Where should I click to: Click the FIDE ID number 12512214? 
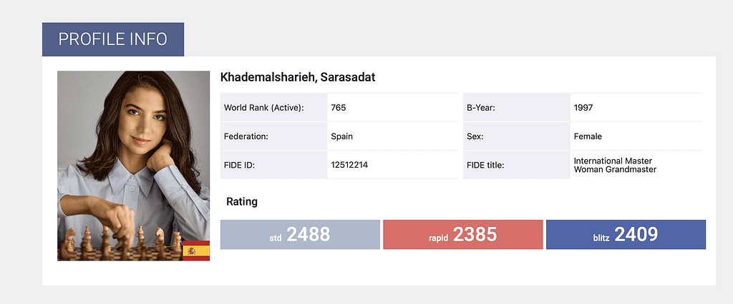349,165
